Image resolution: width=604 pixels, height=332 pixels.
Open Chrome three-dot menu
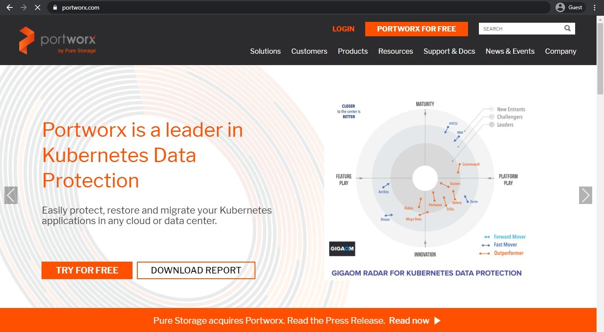tap(594, 7)
